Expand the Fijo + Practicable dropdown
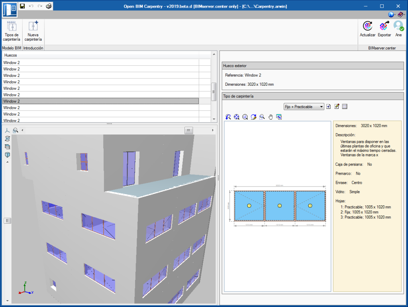408x307 pixels. (321, 107)
